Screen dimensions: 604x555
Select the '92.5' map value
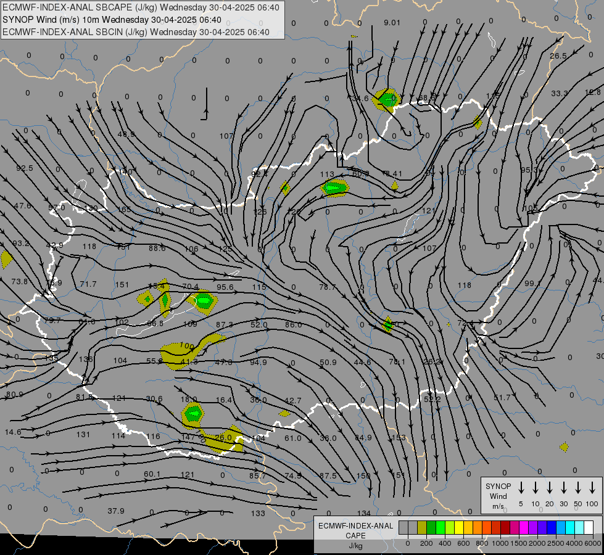(24, 168)
